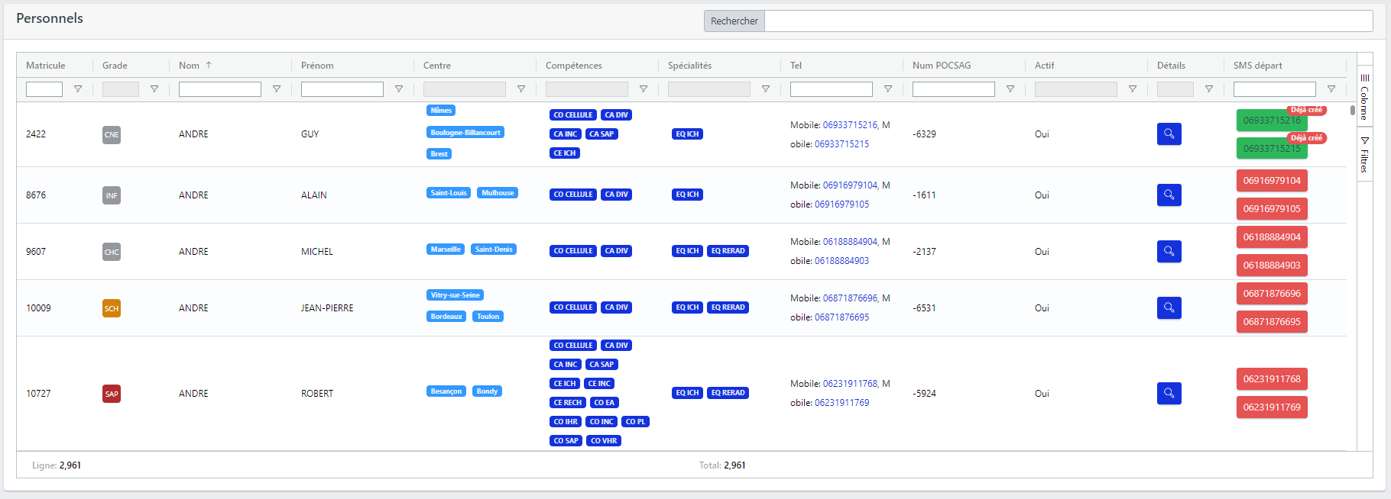Screen dimensions: 1391x499
Task: Open the Tel column filter icon
Action: coord(888,89)
